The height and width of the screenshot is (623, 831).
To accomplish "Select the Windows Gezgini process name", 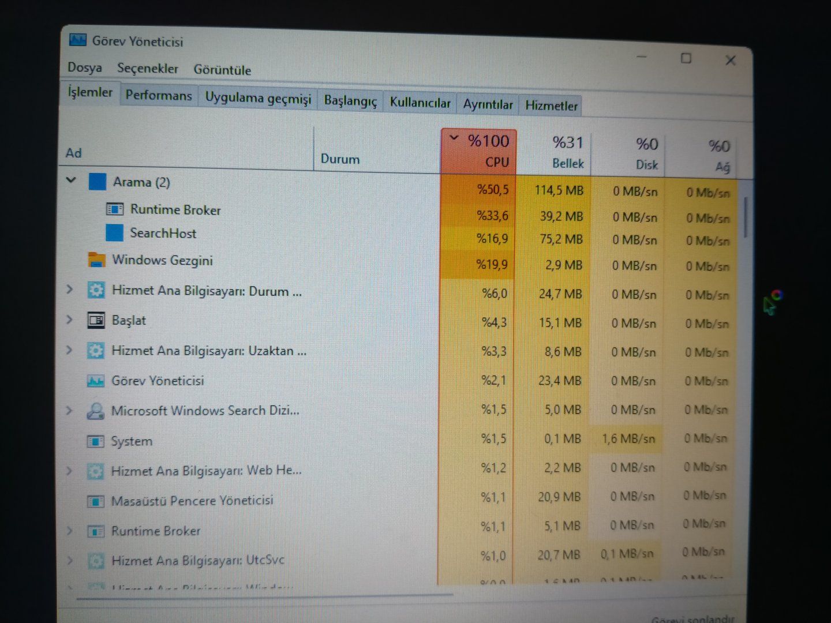I will coord(162,260).
